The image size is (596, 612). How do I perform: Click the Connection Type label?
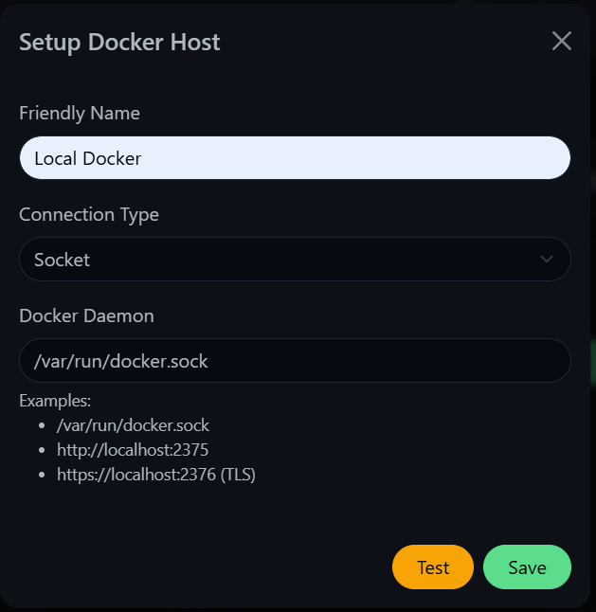click(x=89, y=215)
